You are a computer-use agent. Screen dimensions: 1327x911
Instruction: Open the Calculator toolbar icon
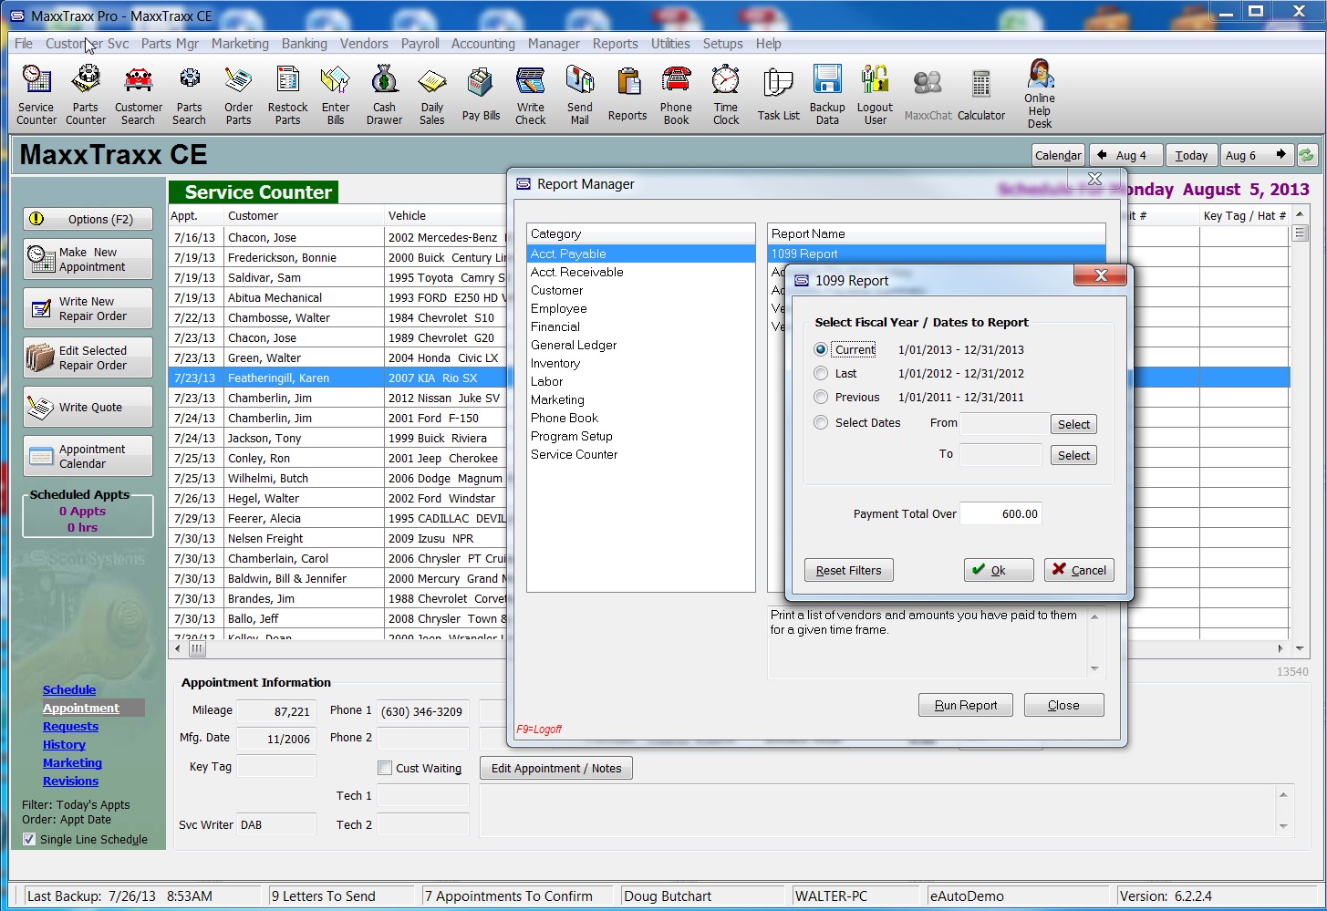(981, 95)
